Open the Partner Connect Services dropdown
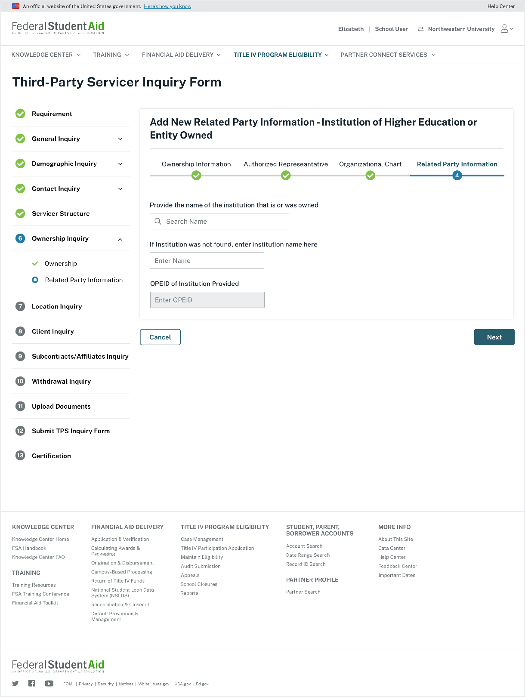 [x=388, y=55]
